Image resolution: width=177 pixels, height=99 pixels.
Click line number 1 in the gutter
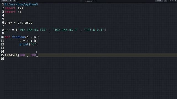(3, 5)
